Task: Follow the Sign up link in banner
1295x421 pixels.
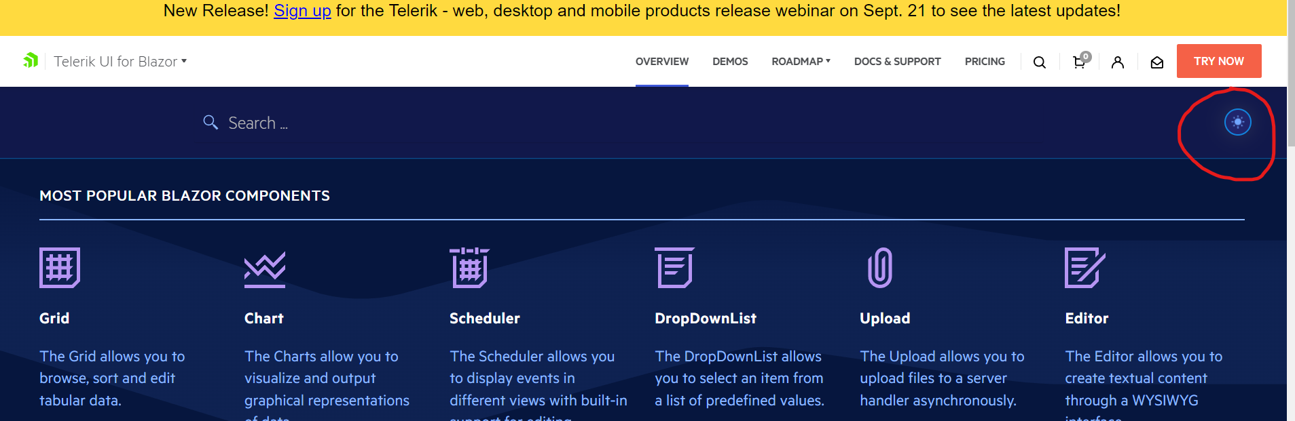Action: pos(302,11)
